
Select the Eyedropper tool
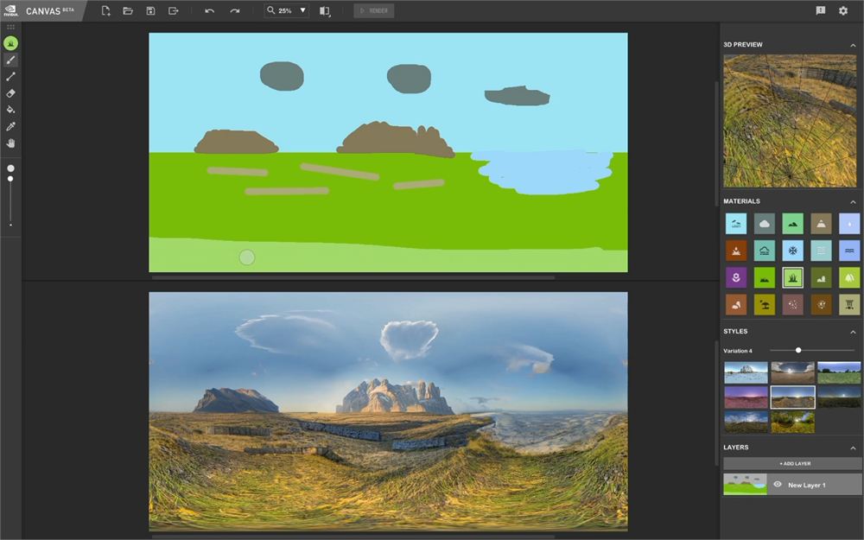pyautogui.click(x=10, y=126)
